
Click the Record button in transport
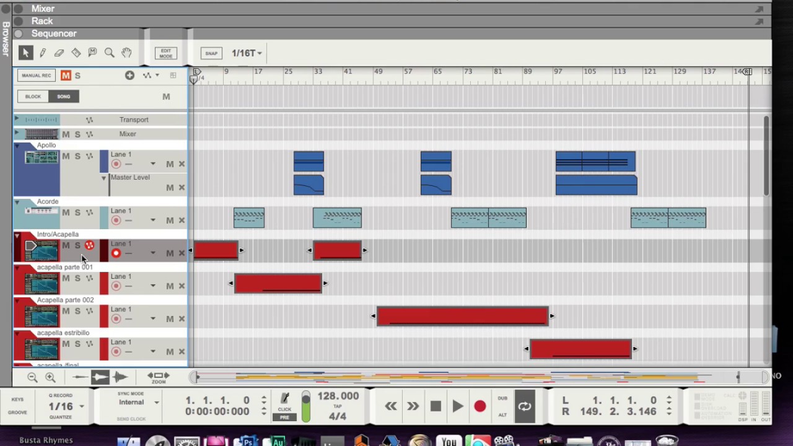[x=480, y=406]
